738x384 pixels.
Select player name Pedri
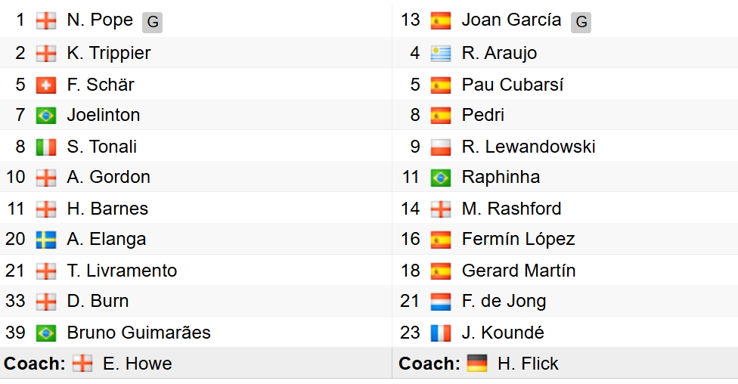point(482,115)
